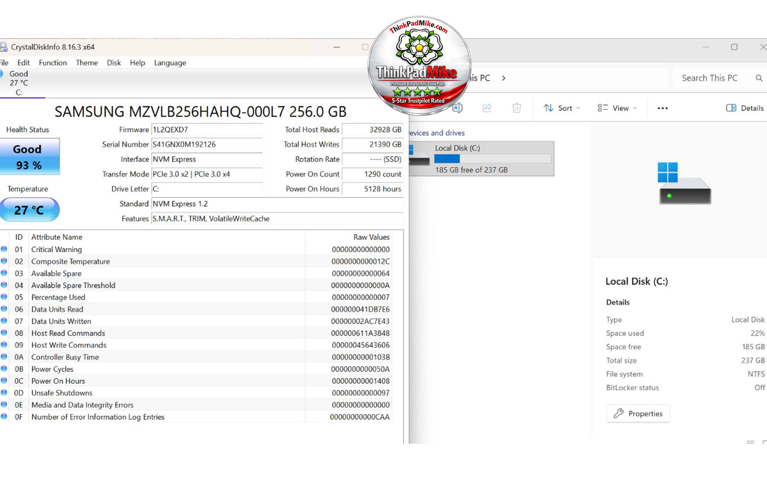Collapse the Devices and drives group header
Viewport: 767px width, 482px height.
[436, 133]
